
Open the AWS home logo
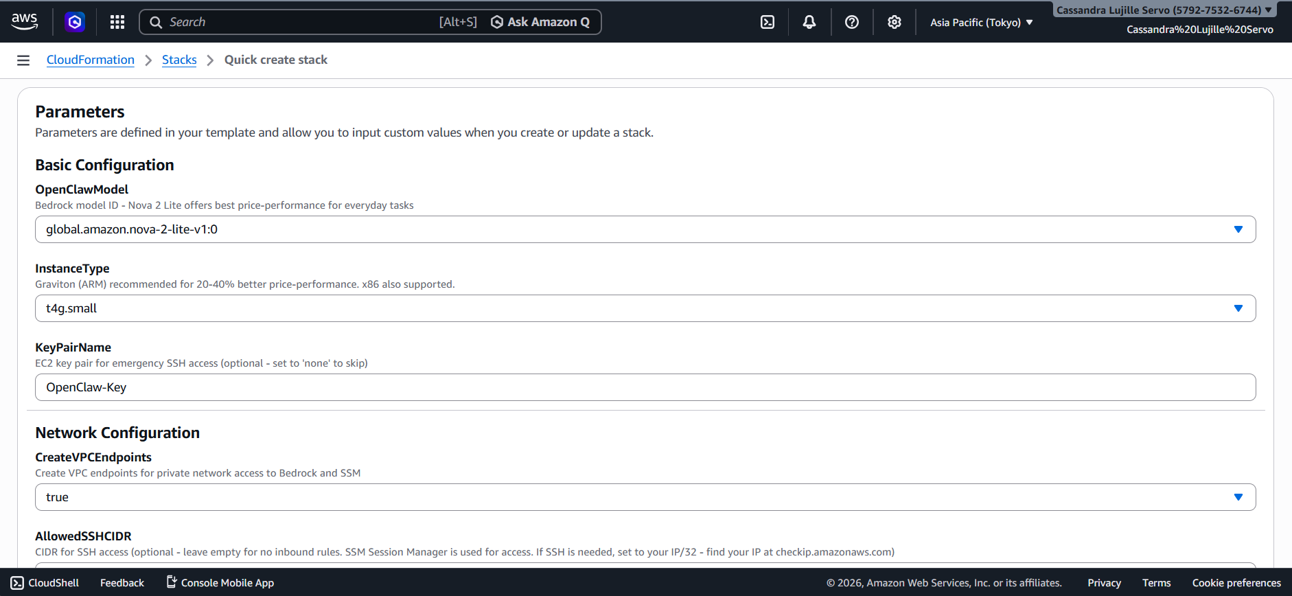25,22
